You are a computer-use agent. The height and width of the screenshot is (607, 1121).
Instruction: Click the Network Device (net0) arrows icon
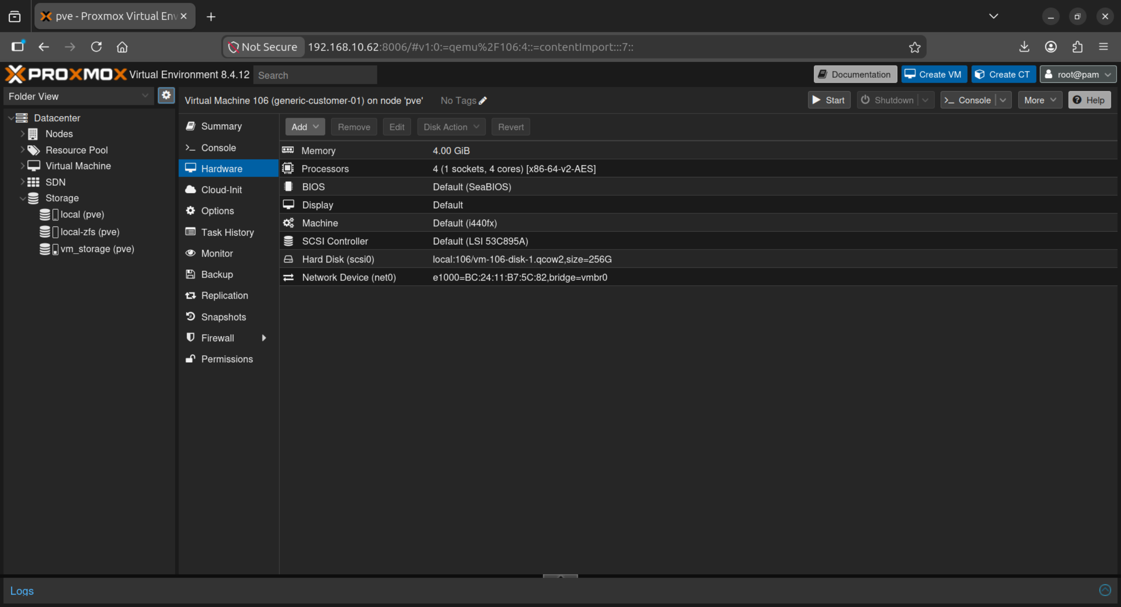click(288, 277)
